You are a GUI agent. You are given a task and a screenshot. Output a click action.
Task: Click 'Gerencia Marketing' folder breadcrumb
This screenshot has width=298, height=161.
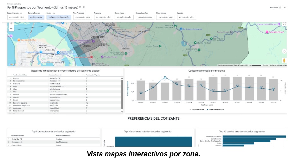pyautogui.click(x=14, y=4)
